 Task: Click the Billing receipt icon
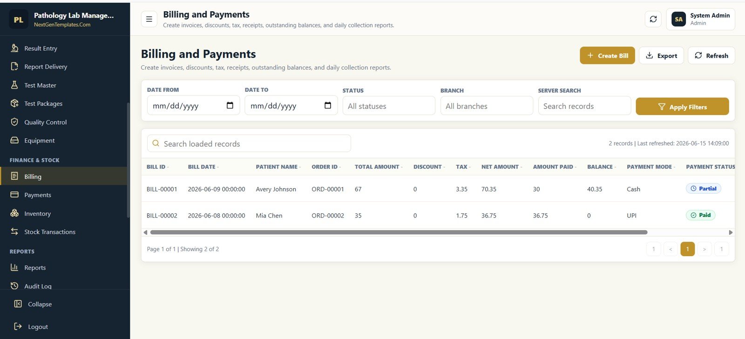(x=14, y=176)
